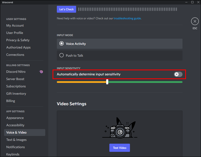
Task: Maximize the Discord window
Action: (192, 2)
